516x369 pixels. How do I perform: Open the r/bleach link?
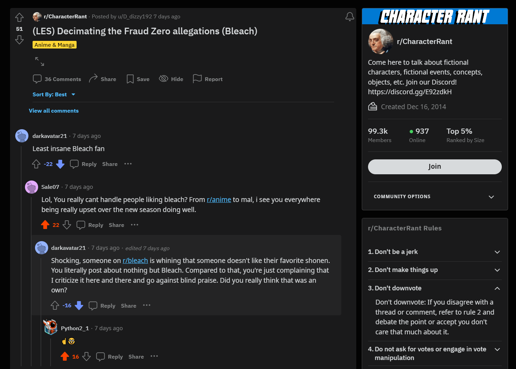coord(135,261)
